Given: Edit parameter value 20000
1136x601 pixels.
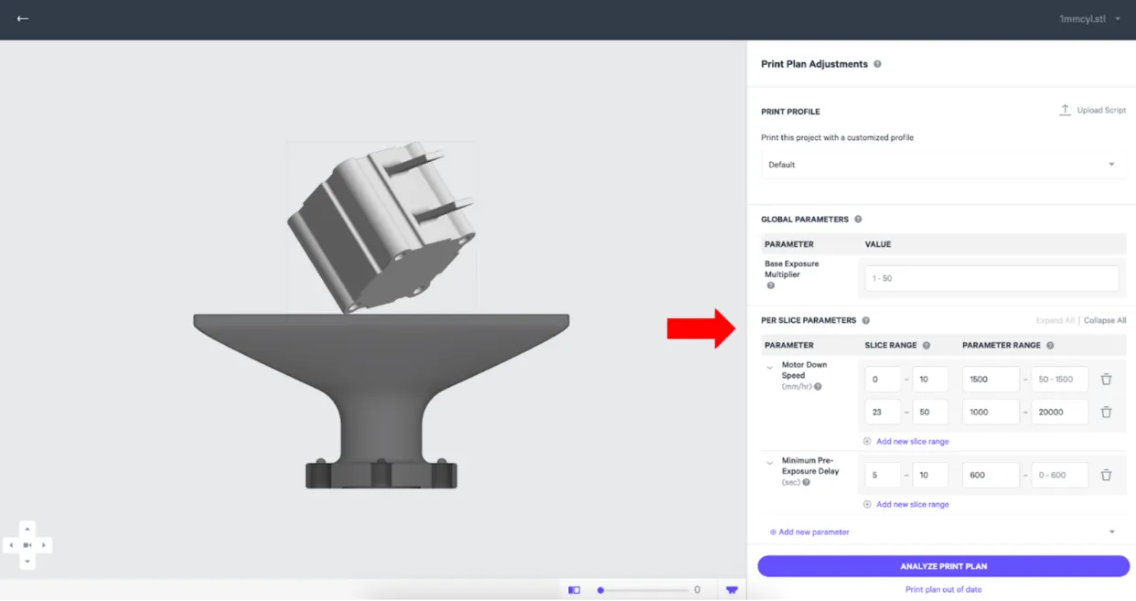Looking at the screenshot, I should (x=1060, y=412).
